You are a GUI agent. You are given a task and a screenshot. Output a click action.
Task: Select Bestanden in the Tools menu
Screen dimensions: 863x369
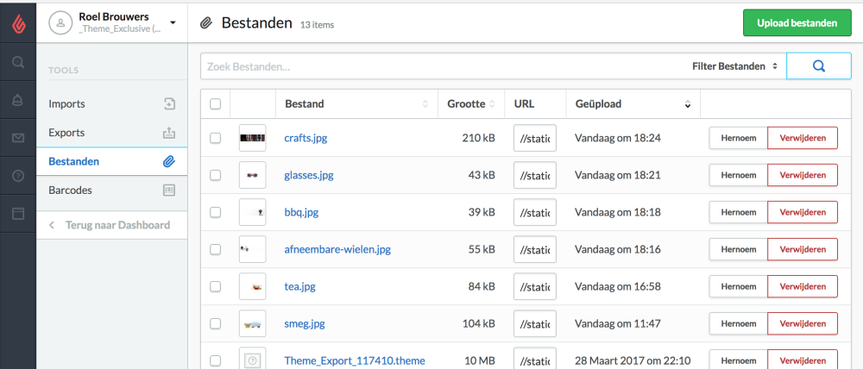111,162
